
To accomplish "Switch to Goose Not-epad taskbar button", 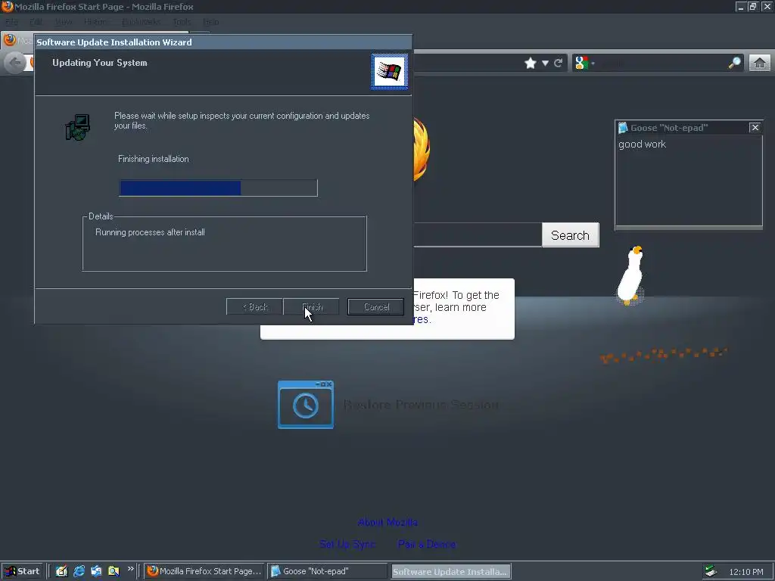I will pyautogui.click(x=328, y=571).
